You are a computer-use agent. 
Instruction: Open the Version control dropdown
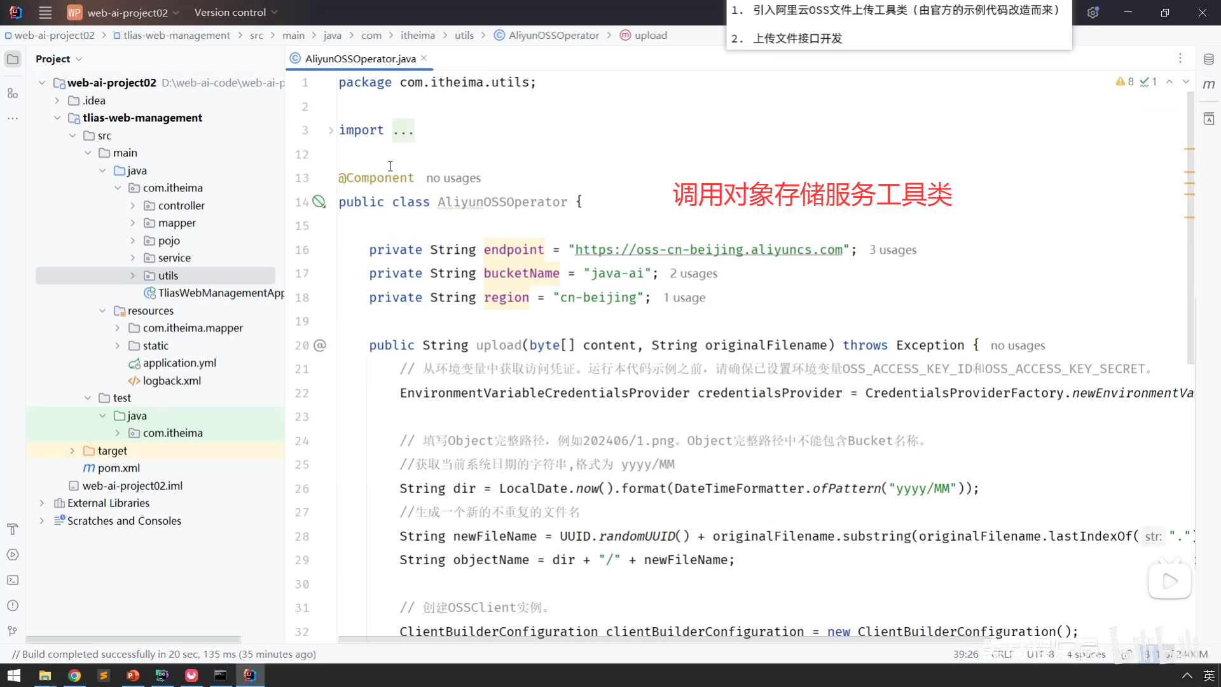click(235, 12)
